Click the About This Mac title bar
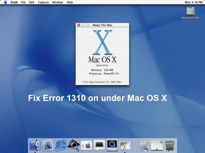This screenshot has width=205, height=153. tap(102, 25)
